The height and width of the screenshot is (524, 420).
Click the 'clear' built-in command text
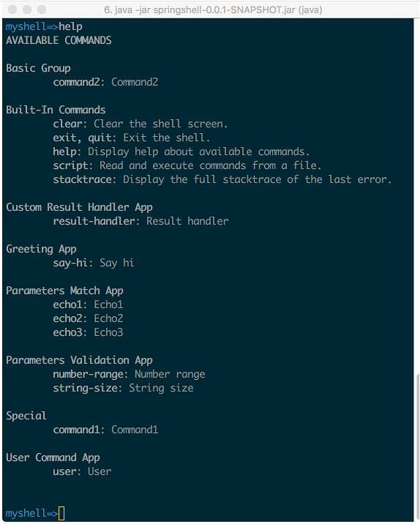67,124
